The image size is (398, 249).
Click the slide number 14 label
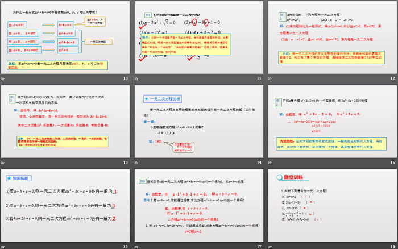(259, 163)
